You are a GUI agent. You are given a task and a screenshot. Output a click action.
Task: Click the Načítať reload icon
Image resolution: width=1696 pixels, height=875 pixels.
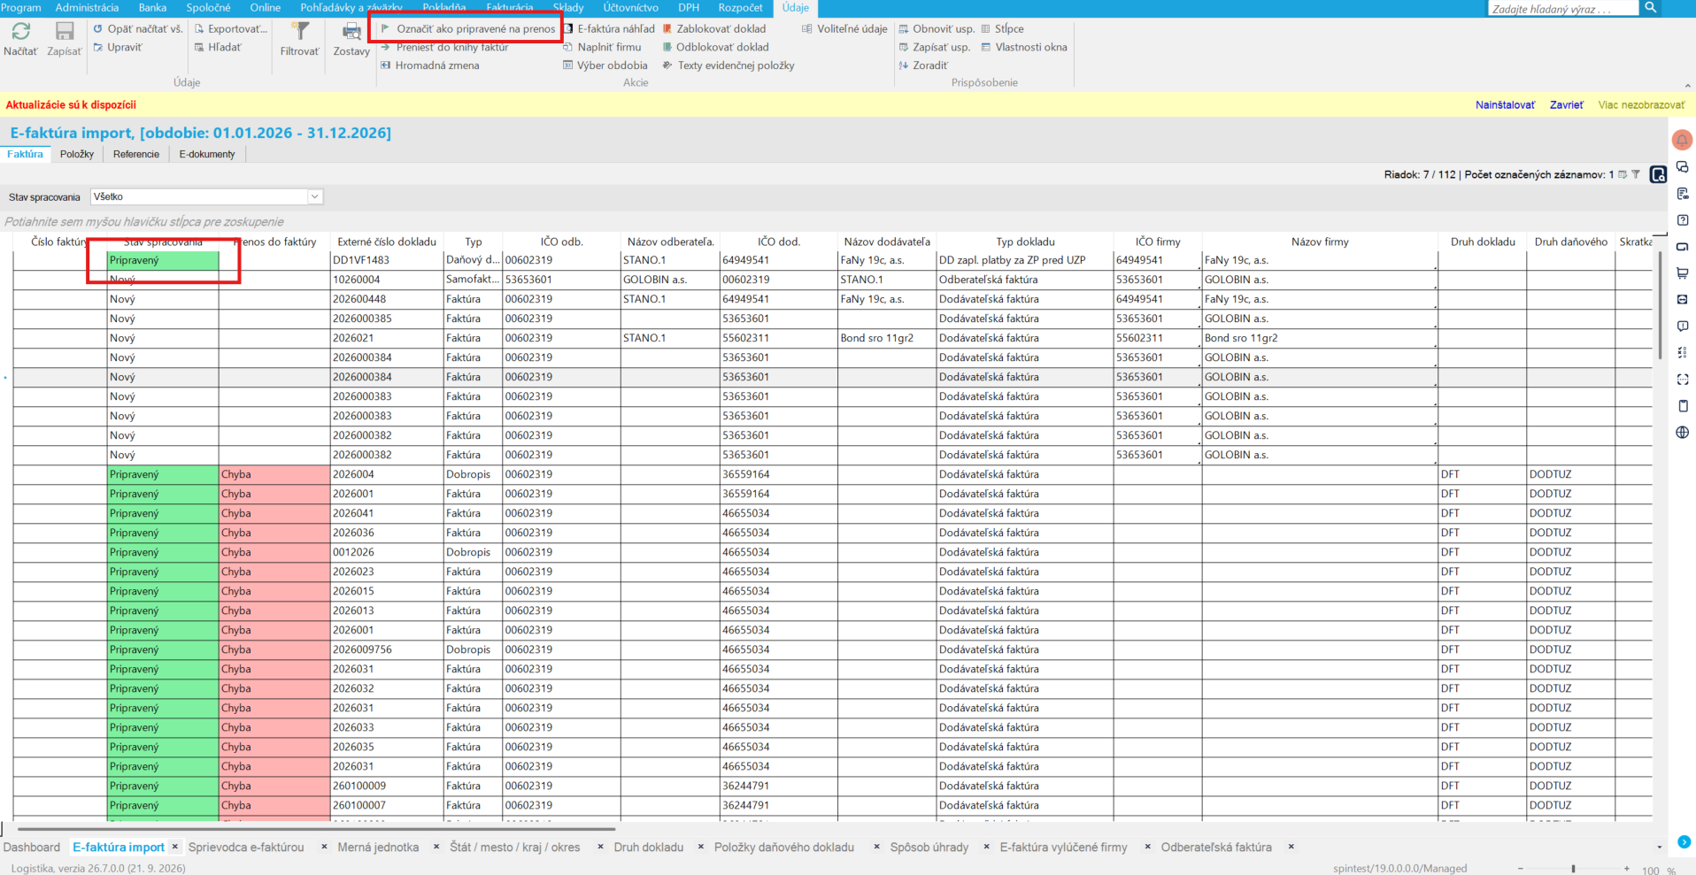point(20,32)
